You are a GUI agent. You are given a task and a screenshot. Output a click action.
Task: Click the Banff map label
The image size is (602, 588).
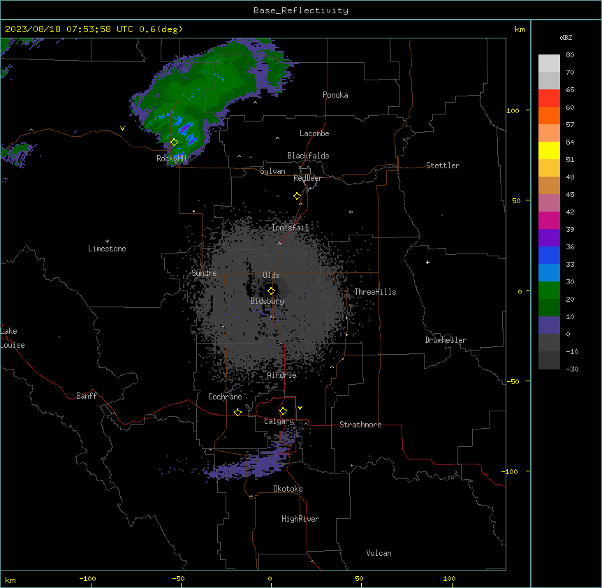point(87,396)
